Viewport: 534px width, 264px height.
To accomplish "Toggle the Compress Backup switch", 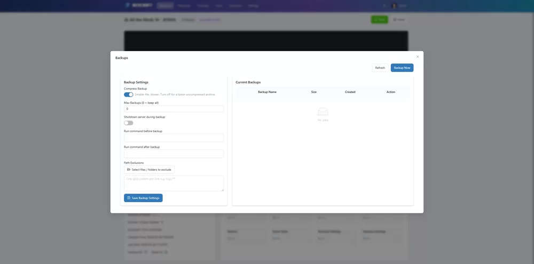I will coord(128,94).
